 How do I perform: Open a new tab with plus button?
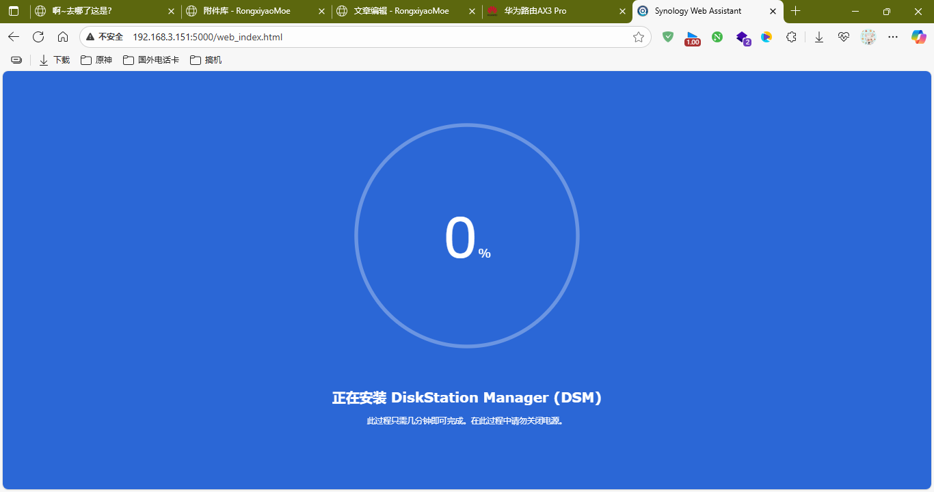click(x=795, y=11)
